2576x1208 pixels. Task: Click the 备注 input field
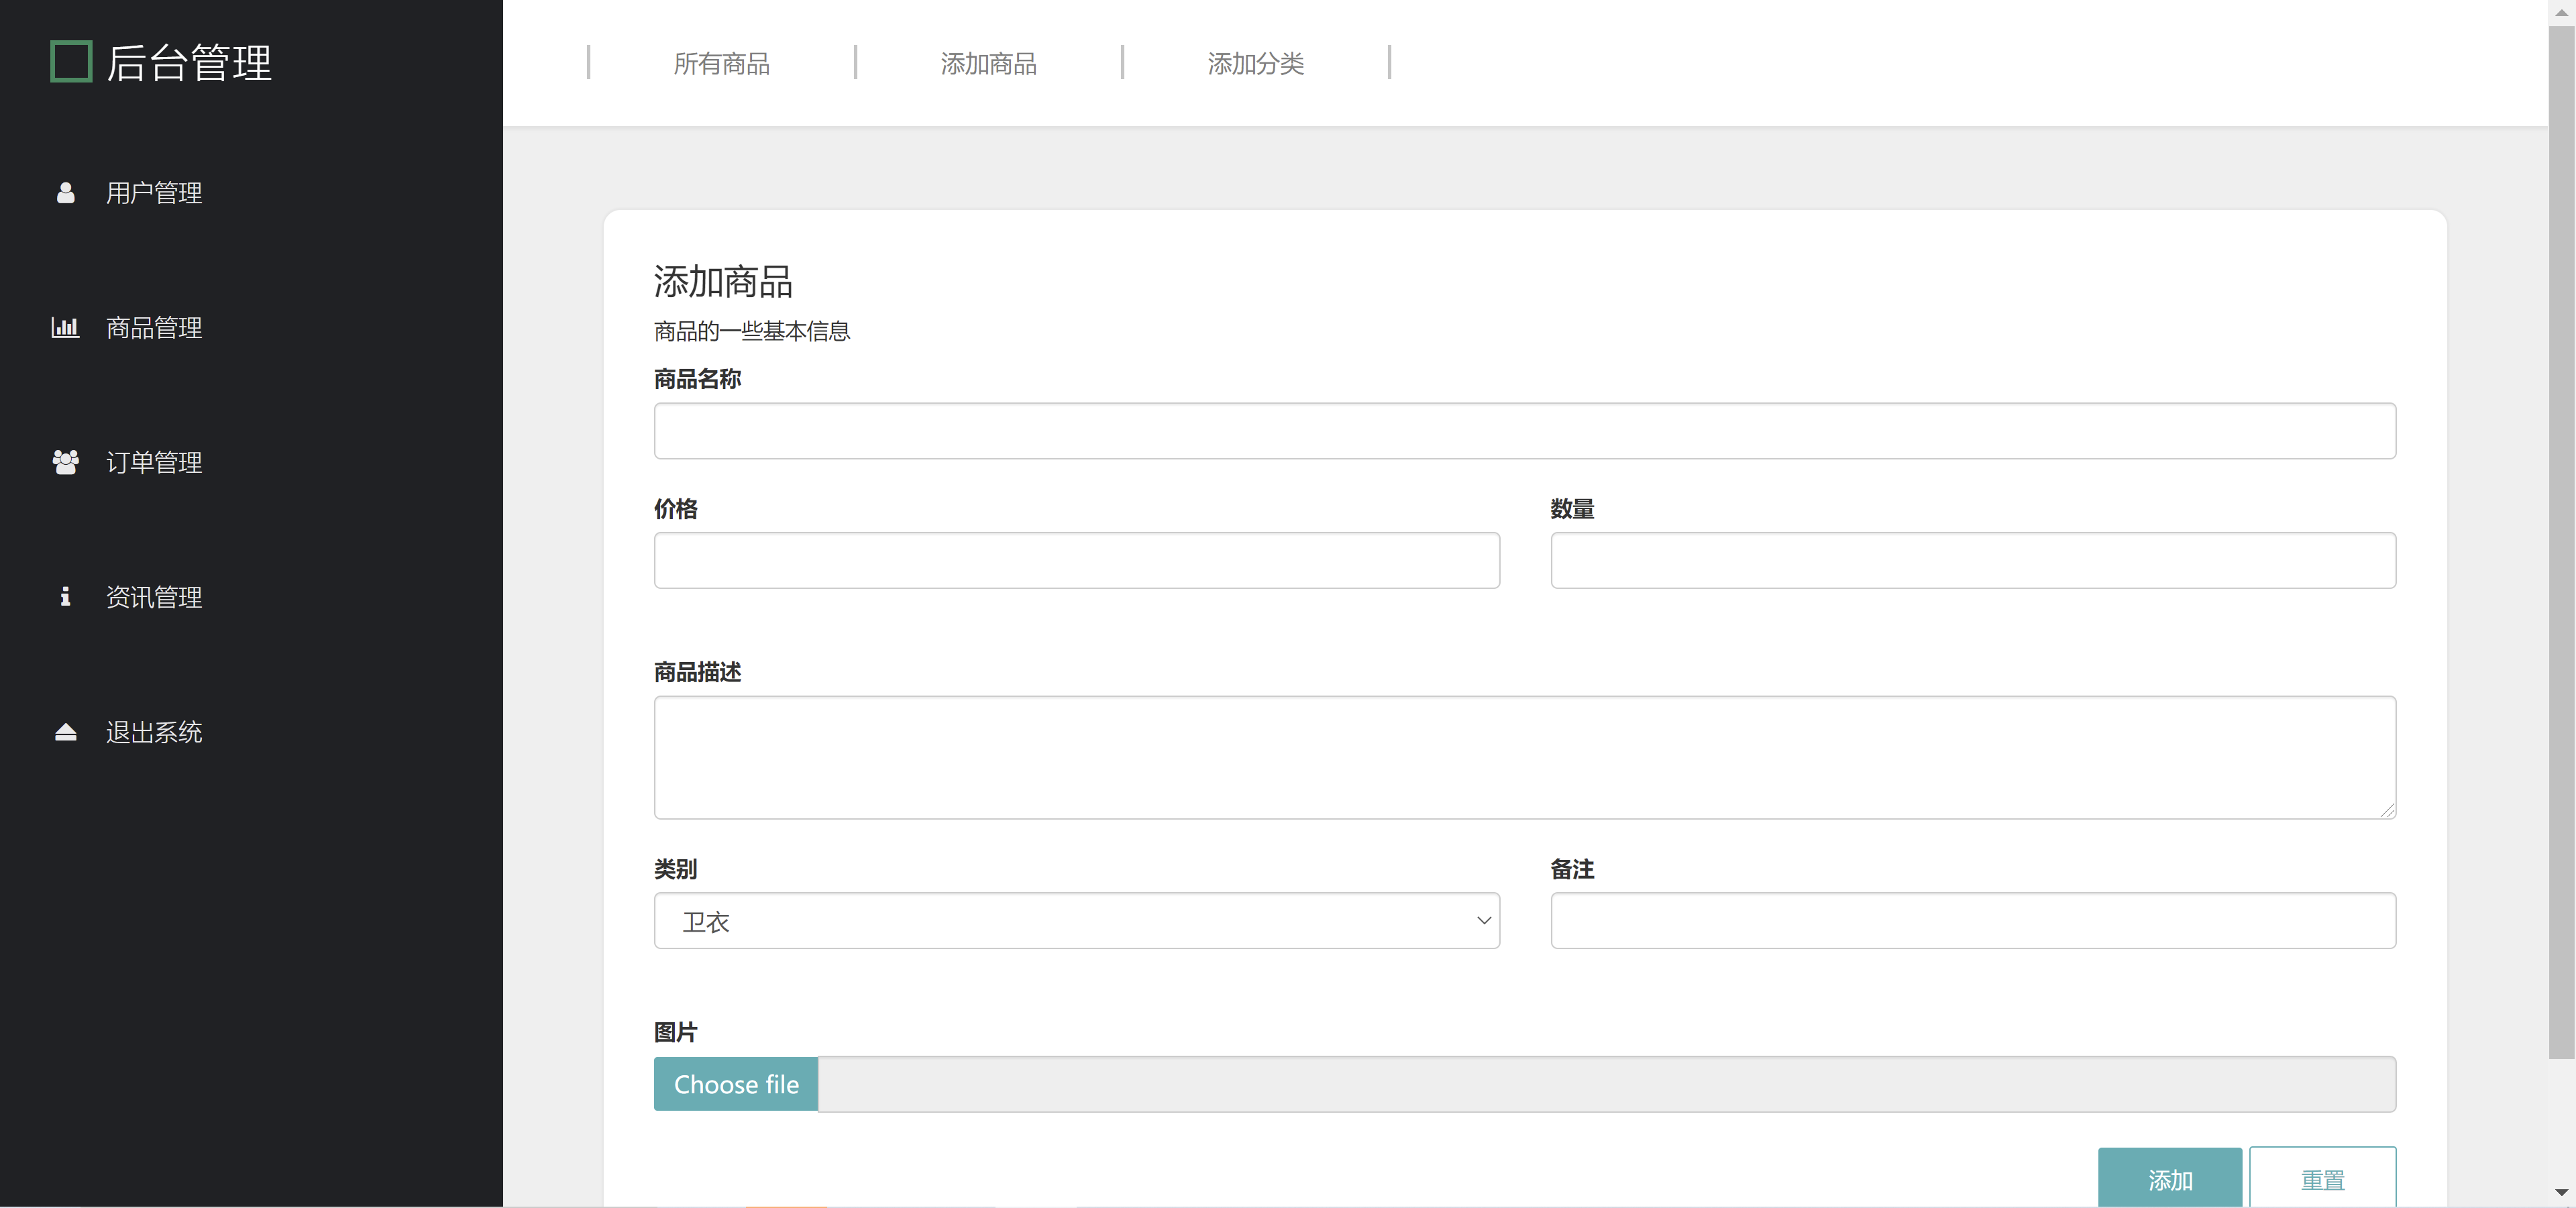point(1972,920)
